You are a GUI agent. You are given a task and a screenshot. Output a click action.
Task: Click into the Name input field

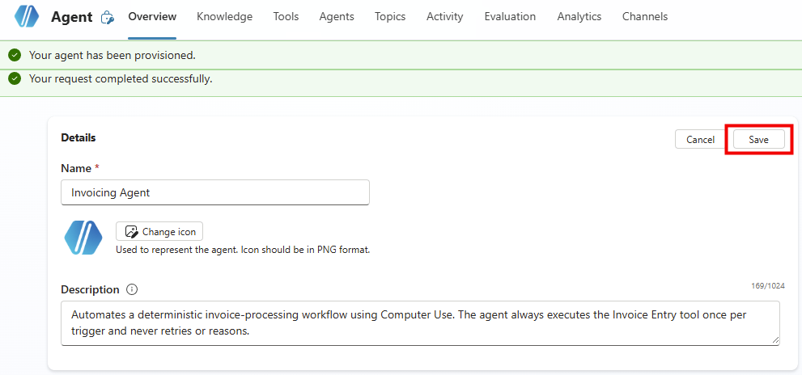[x=215, y=192]
